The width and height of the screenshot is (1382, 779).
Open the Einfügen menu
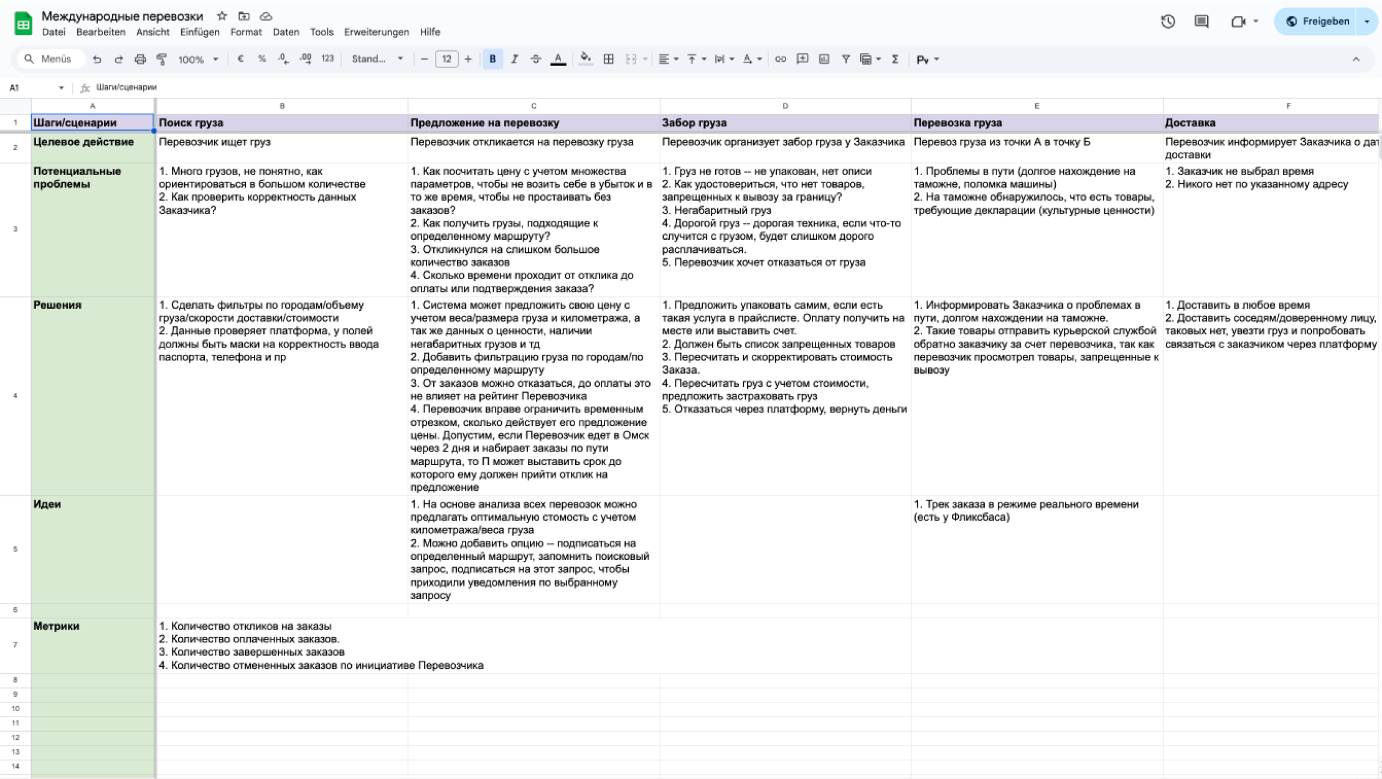199,32
